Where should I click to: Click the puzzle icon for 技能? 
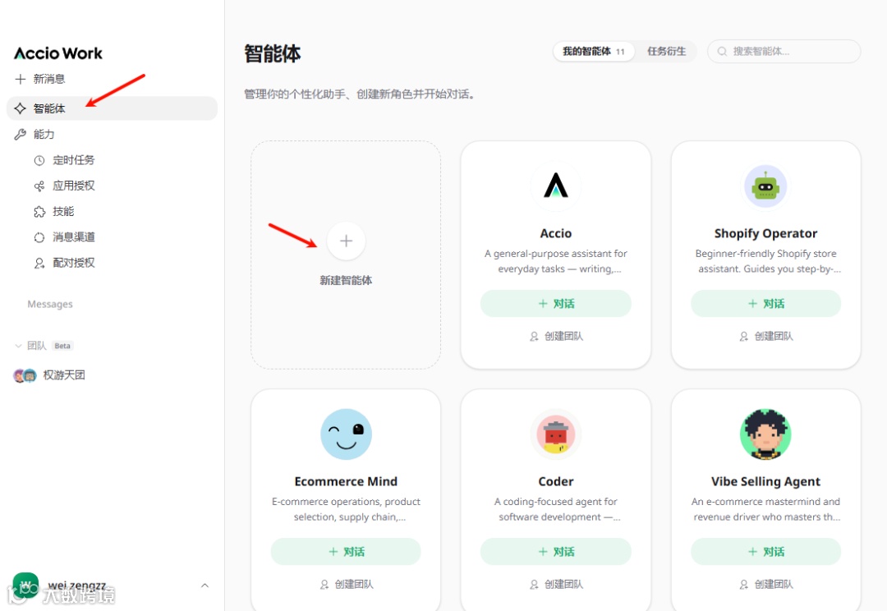(39, 212)
